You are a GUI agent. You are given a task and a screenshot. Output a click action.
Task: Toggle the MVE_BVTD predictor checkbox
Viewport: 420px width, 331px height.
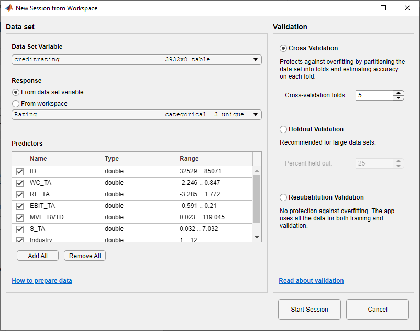[x=19, y=217]
